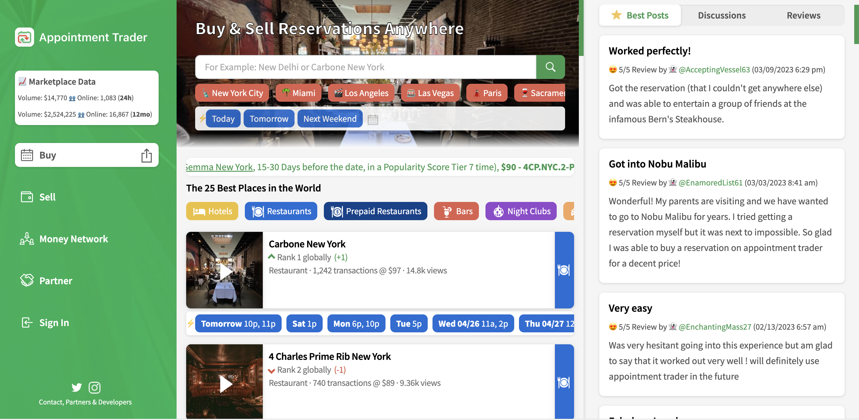Open the @EnchantingMass27 profile link
This screenshot has width=859, height=420.
pyautogui.click(x=715, y=327)
